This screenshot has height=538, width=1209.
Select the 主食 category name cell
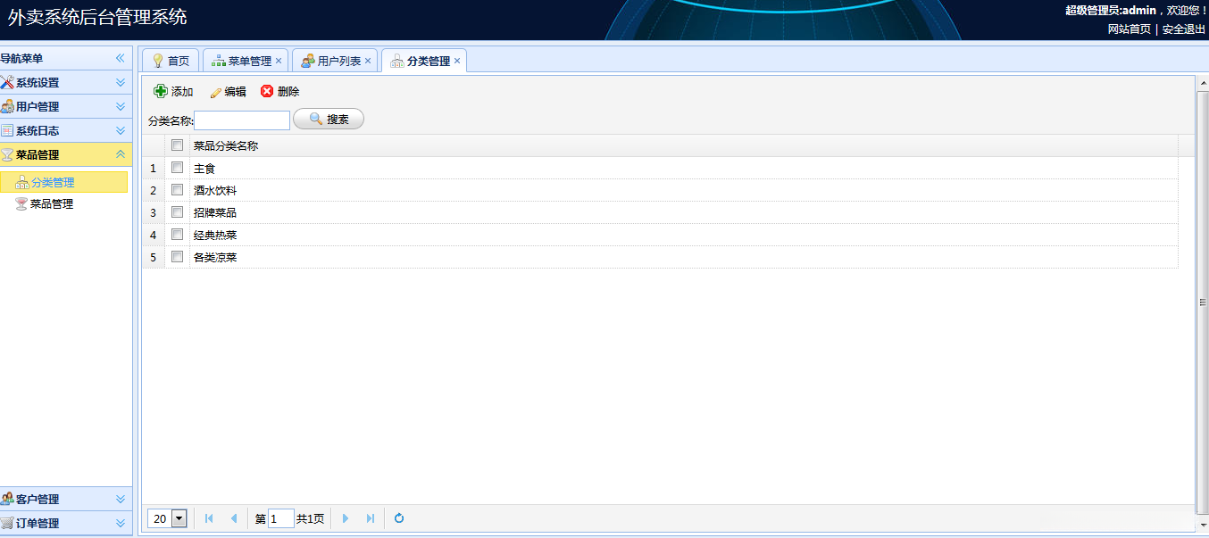point(683,168)
